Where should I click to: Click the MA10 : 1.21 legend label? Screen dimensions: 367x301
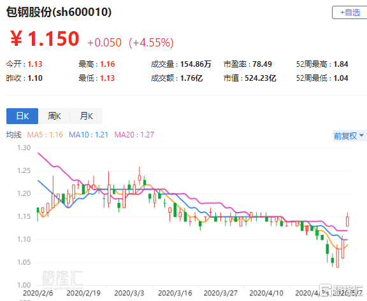click(89, 135)
